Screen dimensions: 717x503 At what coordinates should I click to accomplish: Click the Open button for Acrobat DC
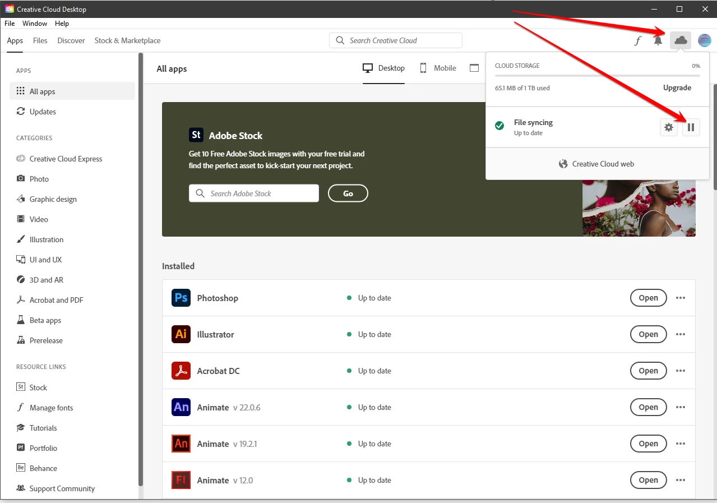click(649, 371)
